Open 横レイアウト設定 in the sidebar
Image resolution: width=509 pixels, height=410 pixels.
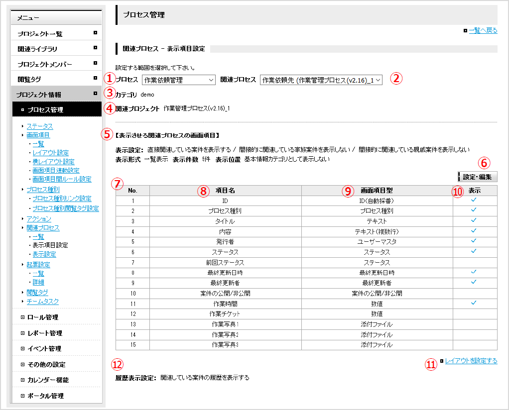(x=54, y=162)
